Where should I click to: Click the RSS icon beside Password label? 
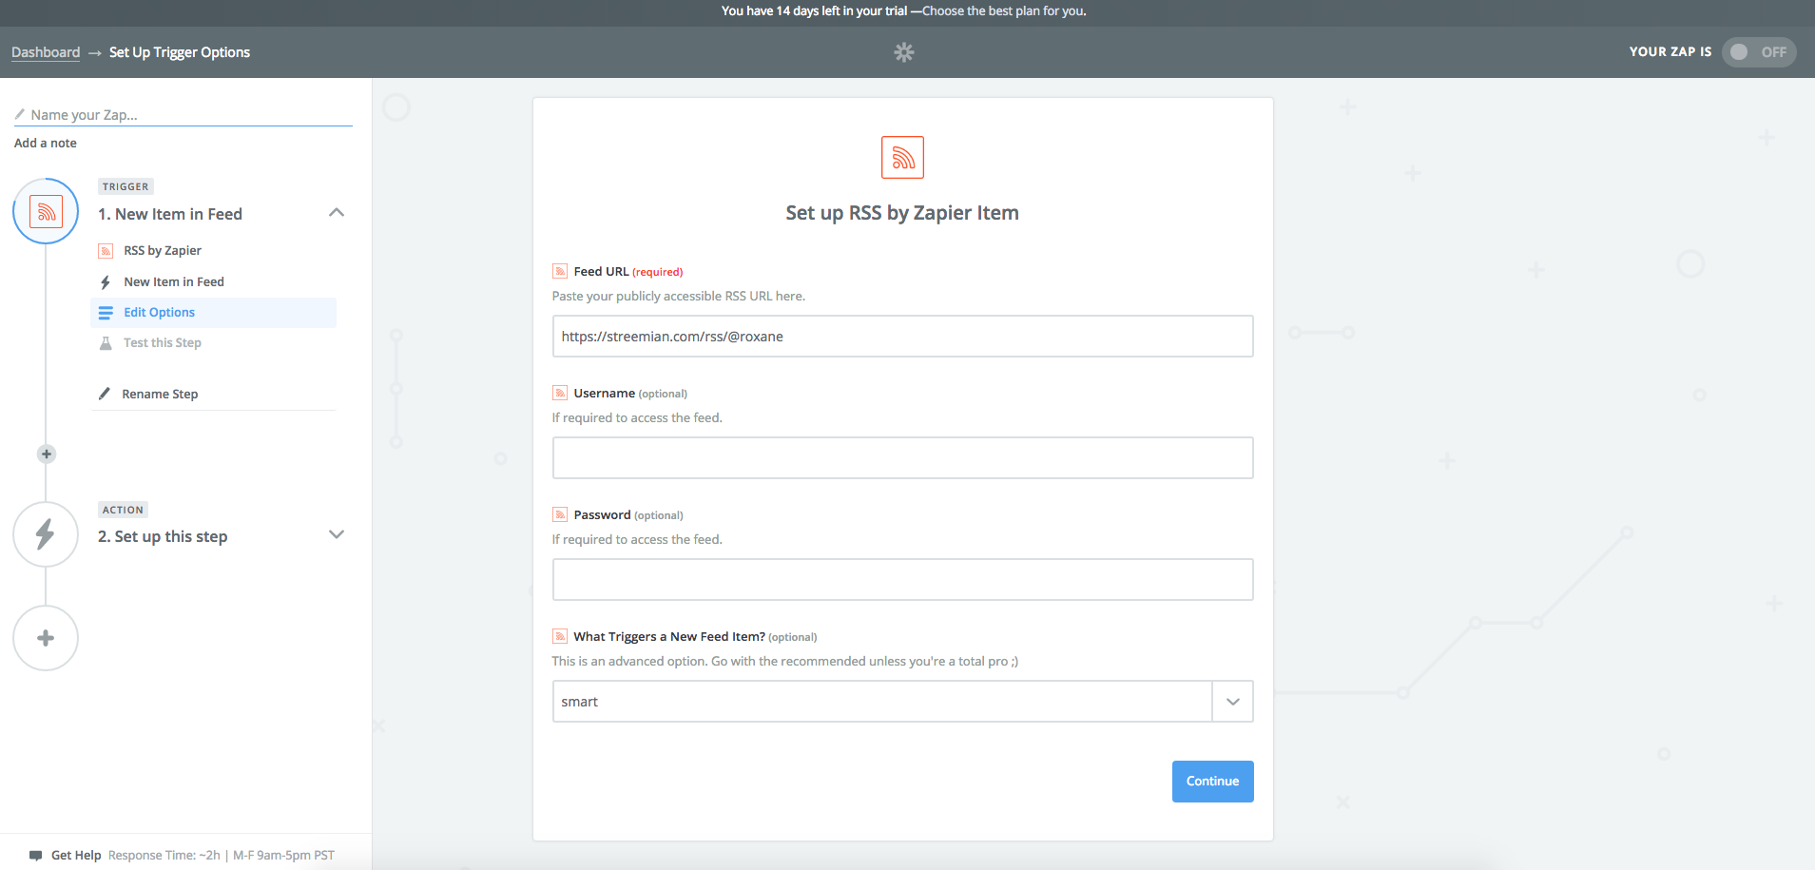[560, 514]
